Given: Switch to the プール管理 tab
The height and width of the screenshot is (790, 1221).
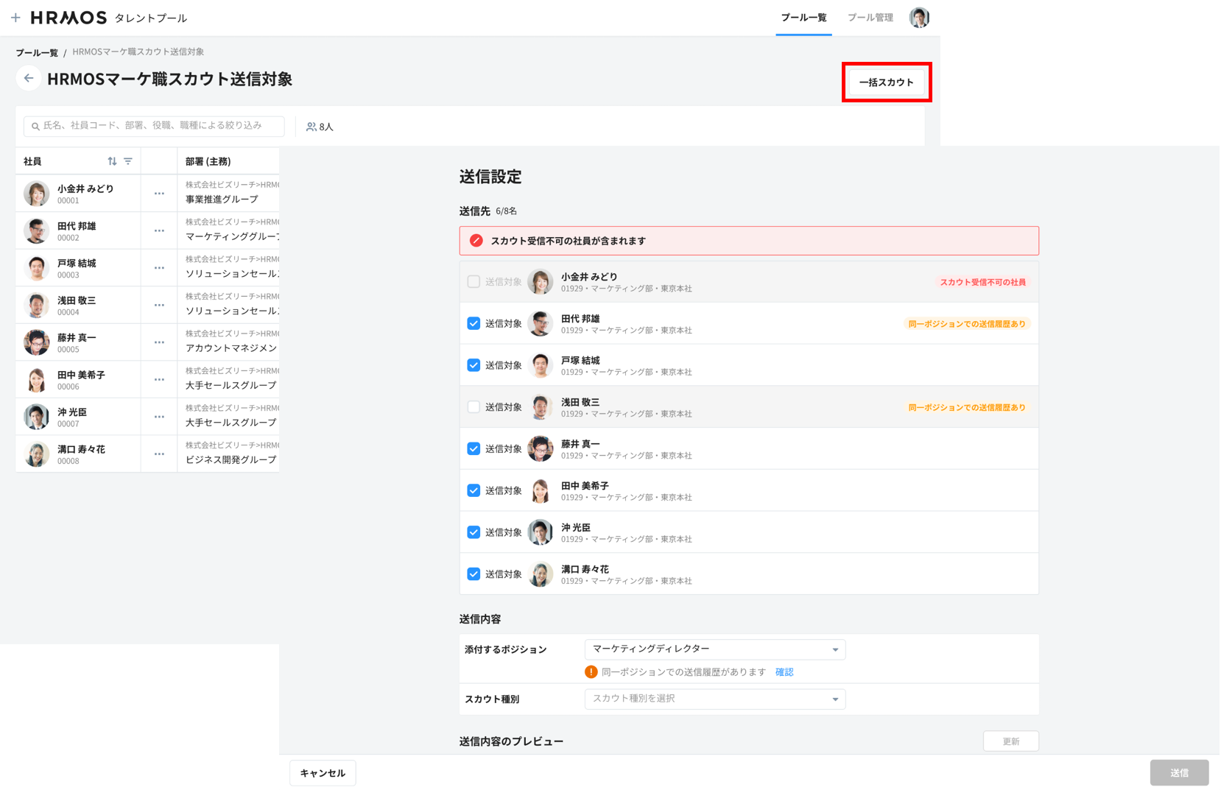Looking at the screenshot, I should click(870, 18).
